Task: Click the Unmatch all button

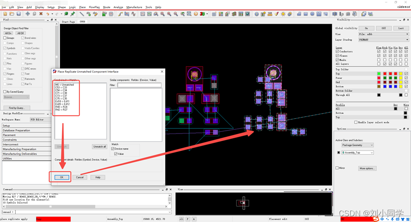Action: pos(99,147)
